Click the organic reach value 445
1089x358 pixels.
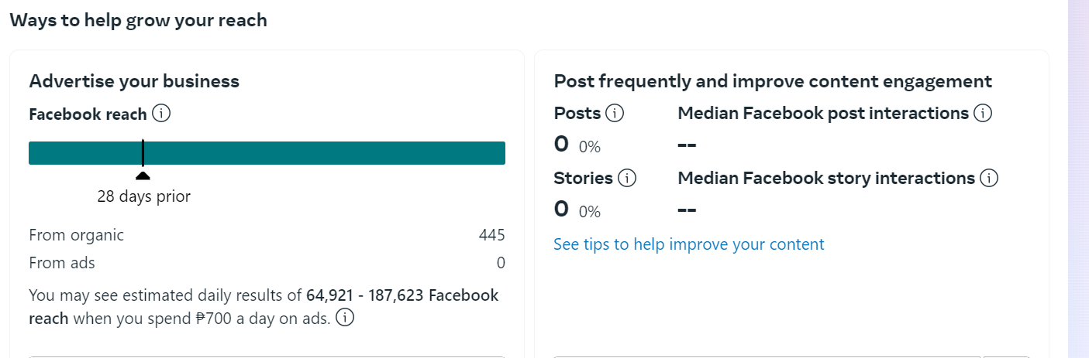[x=491, y=235]
